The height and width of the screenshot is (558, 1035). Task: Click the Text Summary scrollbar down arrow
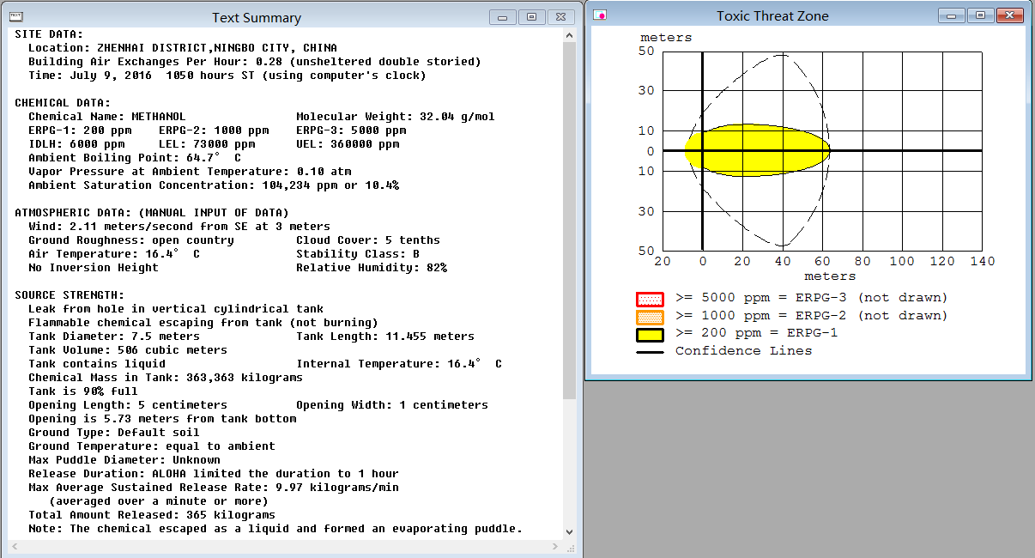569,532
